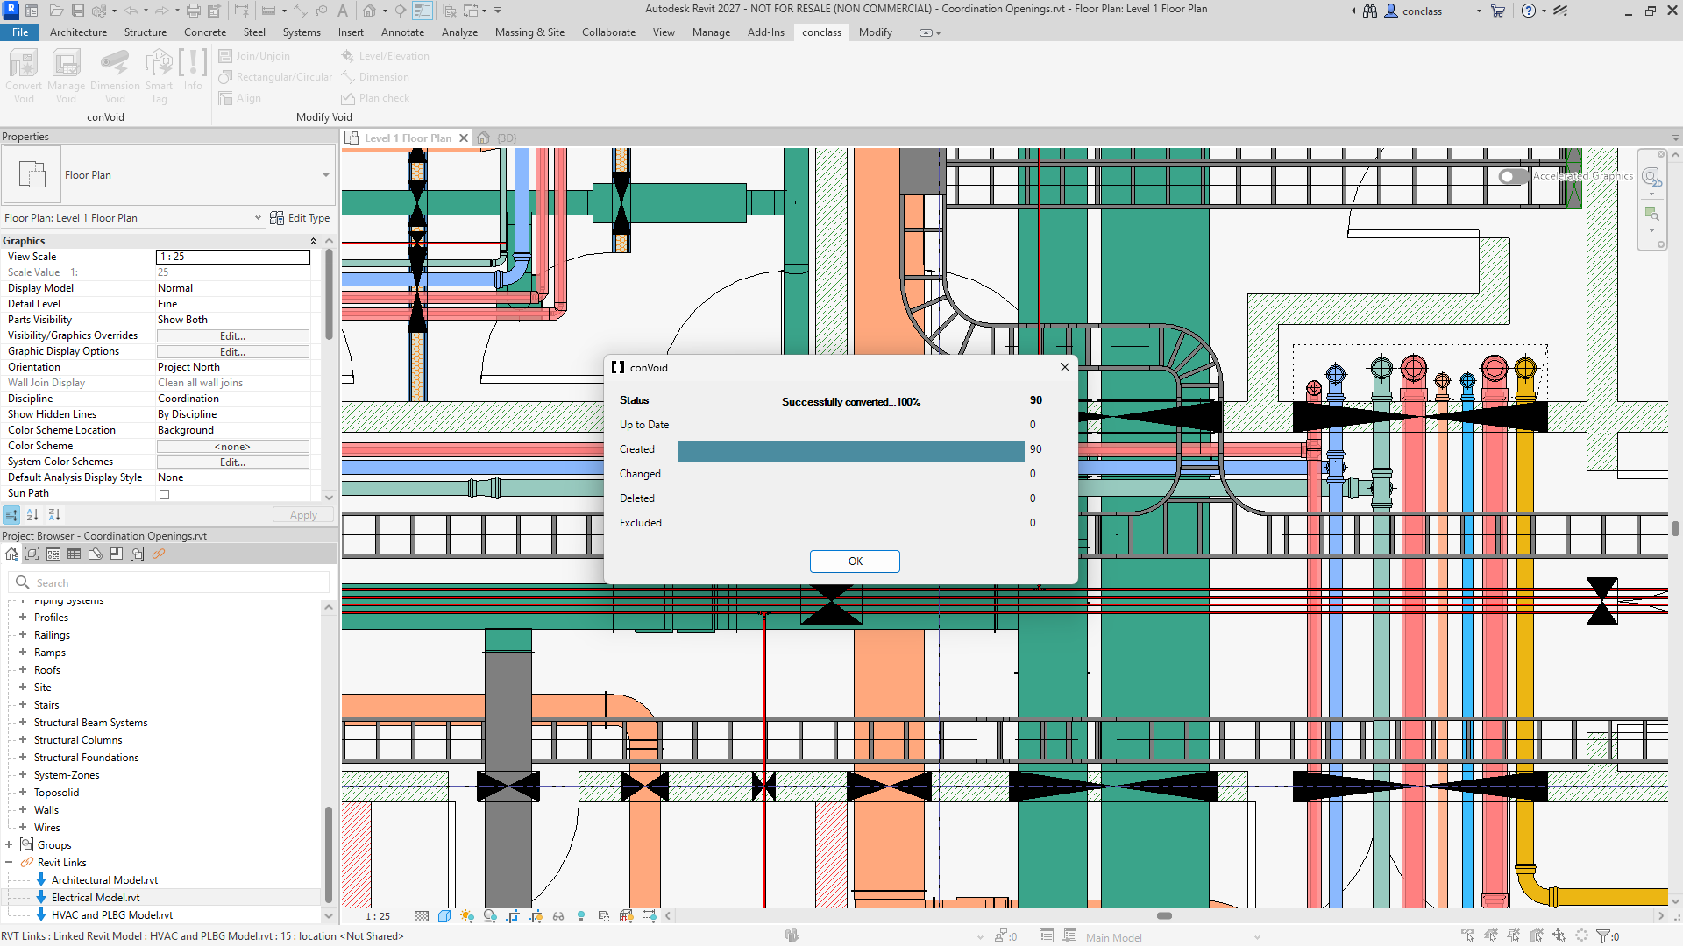1683x946 pixels.
Task: Toggle the Select Links icon in status bar
Action: tap(1468, 936)
